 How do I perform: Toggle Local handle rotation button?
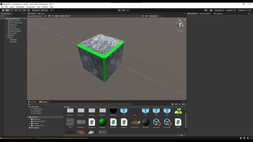tap(44, 10)
